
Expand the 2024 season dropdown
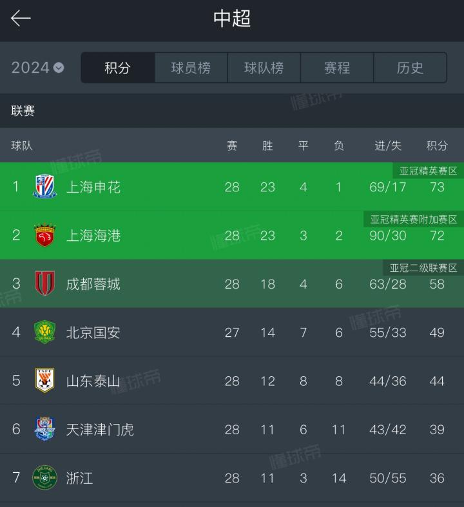pos(37,68)
